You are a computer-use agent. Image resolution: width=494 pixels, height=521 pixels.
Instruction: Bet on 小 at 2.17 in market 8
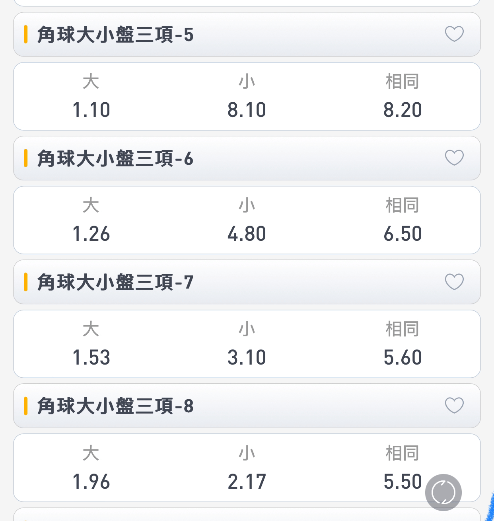[247, 468]
